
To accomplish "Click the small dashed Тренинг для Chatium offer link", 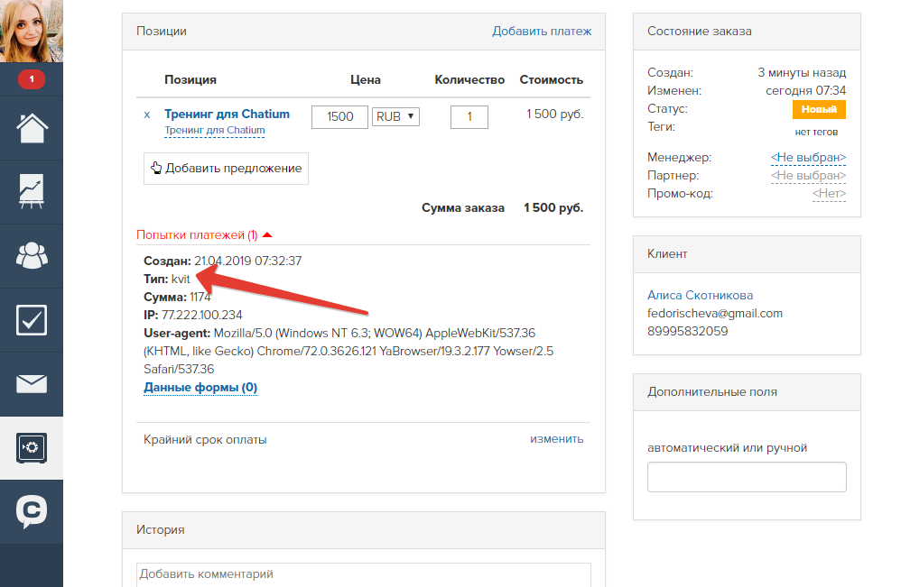I will pyautogui.click(x=215, y=130).
